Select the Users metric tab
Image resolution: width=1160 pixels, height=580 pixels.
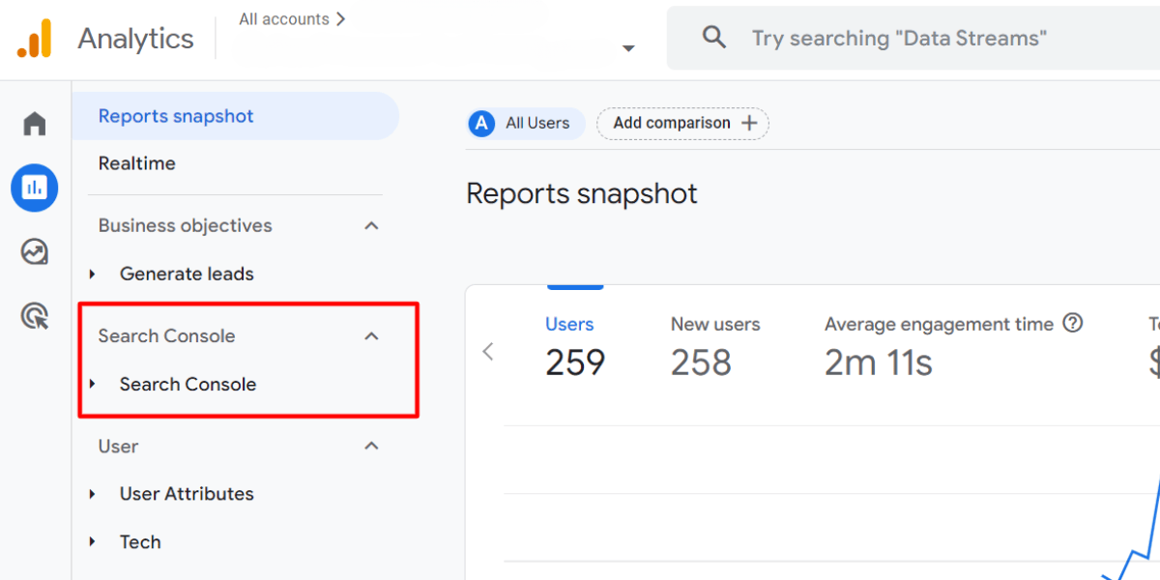pyautogui.click(x=569, y=324)
